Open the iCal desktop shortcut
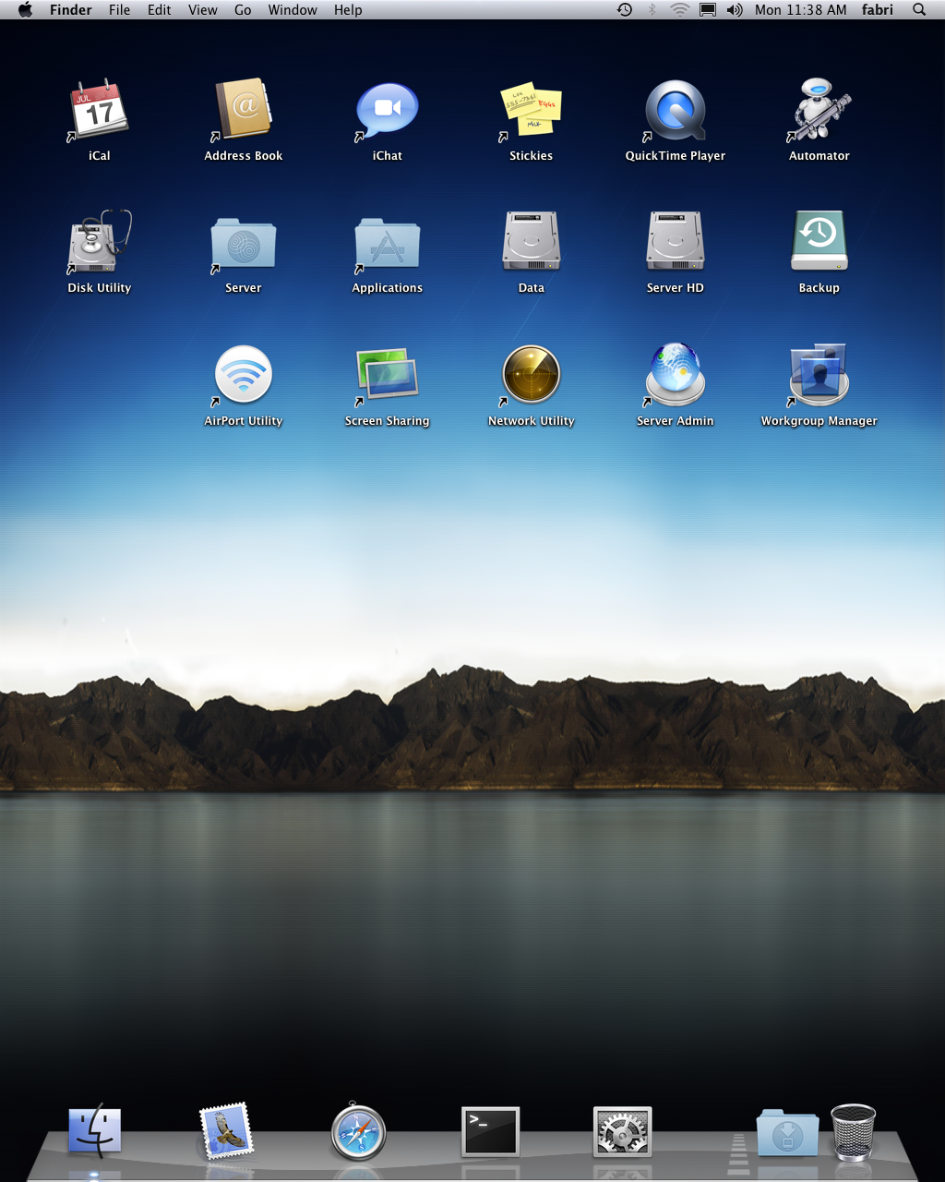The image size is (945, 1182). pyautogui.click(x=99, y=110)
